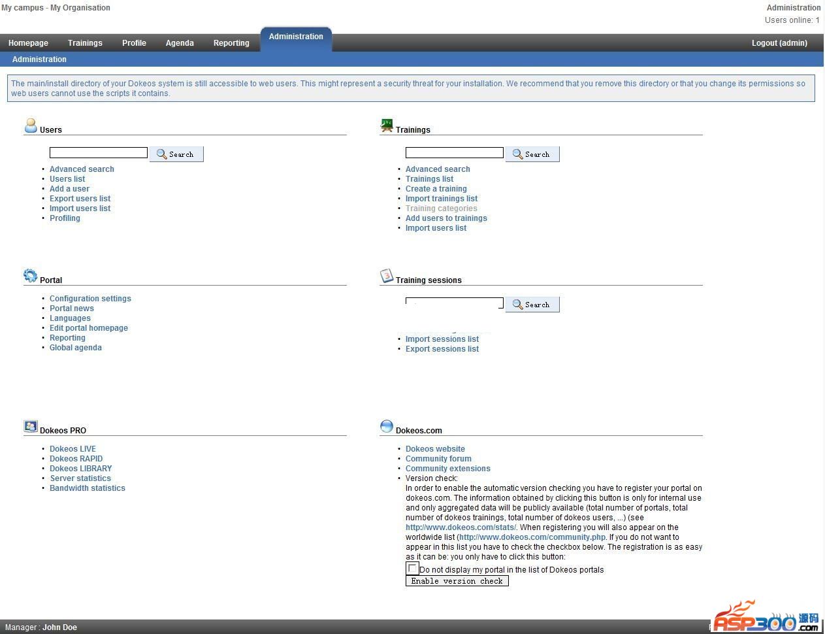Click Add users to trainings link
825x634 pixels.
click(446, 218)
